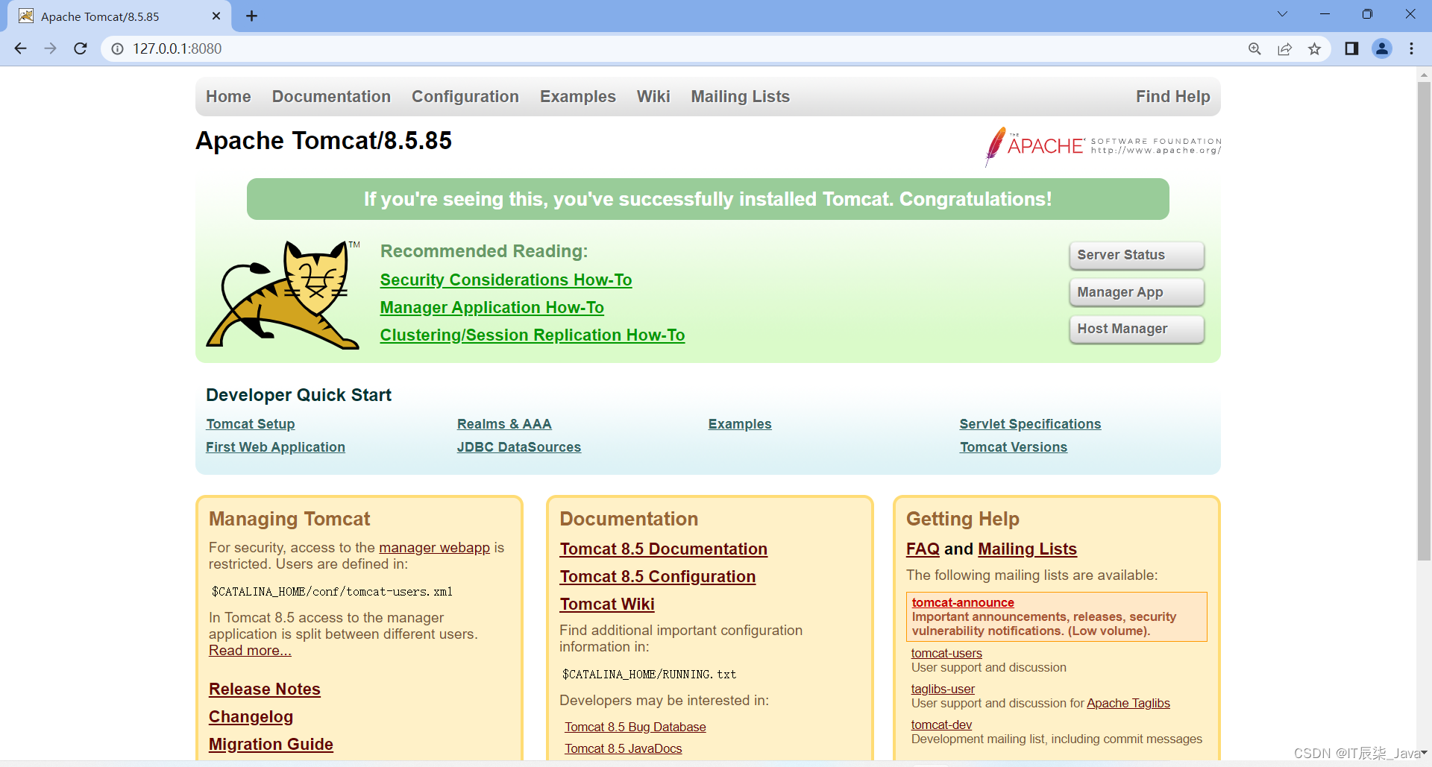
Task: Expand the tab search chevron
Action: (x=1282, y=14)
